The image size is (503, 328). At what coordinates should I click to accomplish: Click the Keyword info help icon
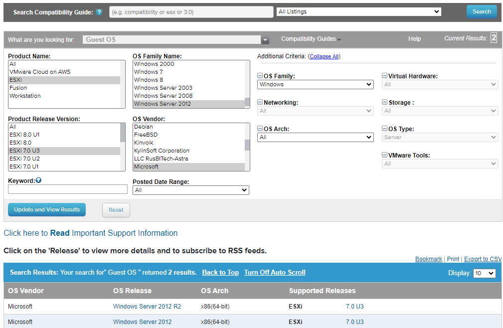(x=38, y=180)
